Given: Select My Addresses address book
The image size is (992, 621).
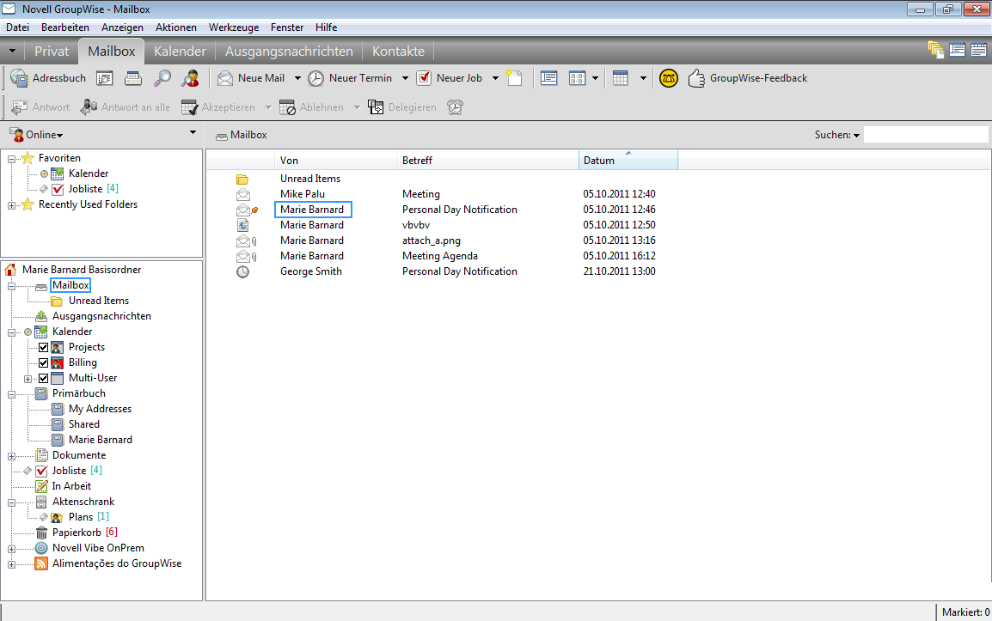Looking at the screenshot, I should (100, 409).
